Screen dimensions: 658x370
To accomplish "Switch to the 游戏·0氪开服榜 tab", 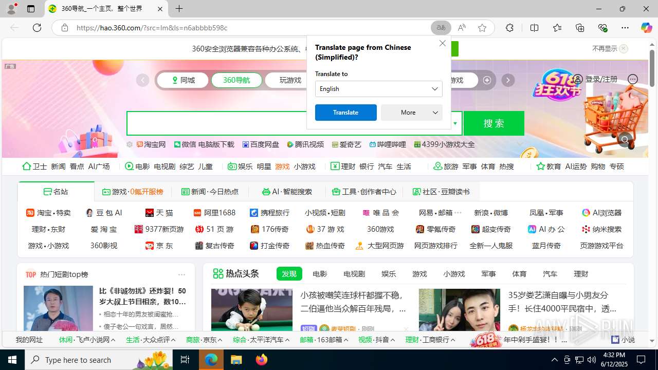I will coord(133,192).
